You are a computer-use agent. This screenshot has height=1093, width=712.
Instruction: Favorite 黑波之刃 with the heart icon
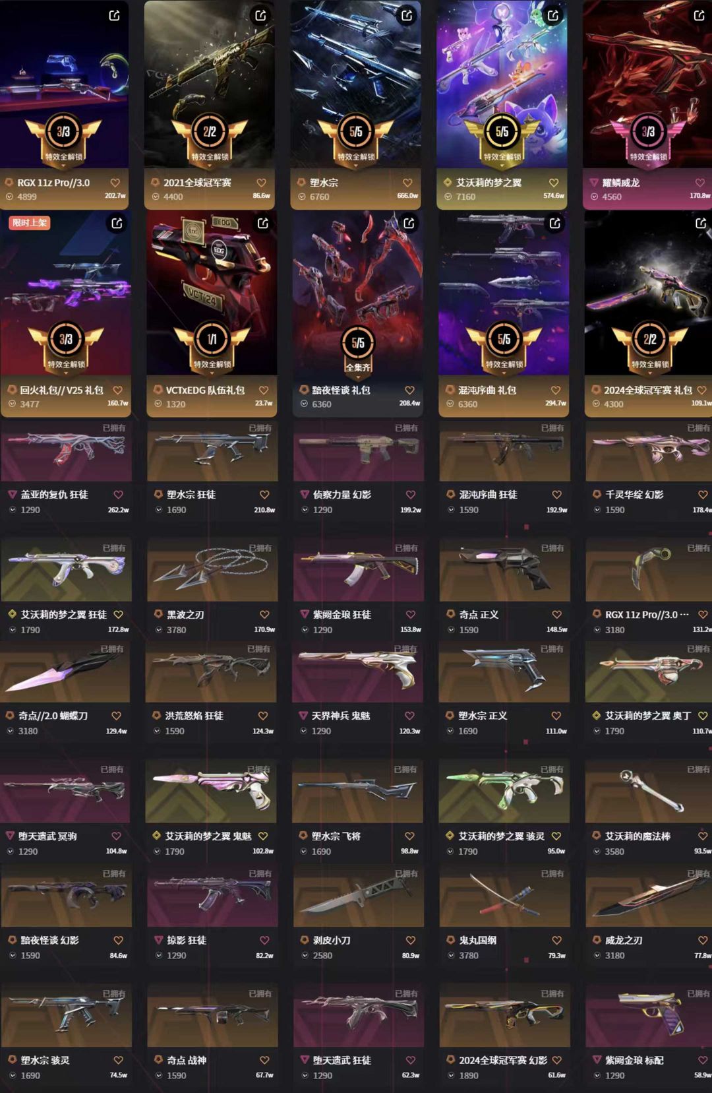(x=264, y=614)
